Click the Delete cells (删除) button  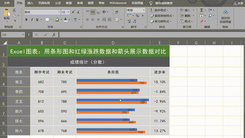click(187, 16)
